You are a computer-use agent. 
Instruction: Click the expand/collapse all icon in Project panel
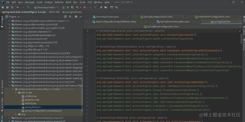point(70,17)
